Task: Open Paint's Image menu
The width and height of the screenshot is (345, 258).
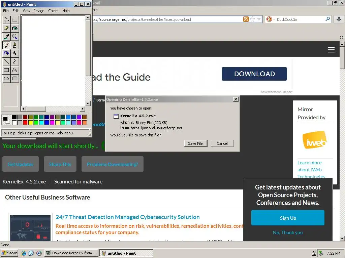Action: click(39, 11)
